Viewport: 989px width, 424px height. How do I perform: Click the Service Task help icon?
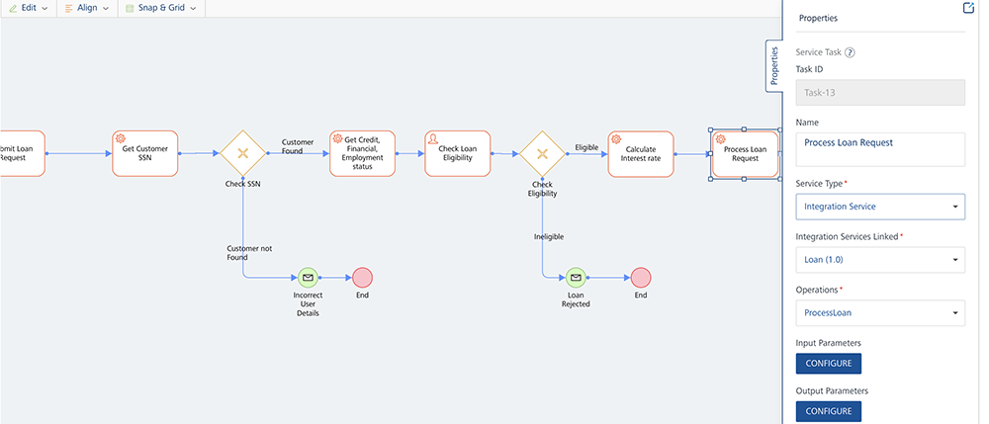(850, 52)
